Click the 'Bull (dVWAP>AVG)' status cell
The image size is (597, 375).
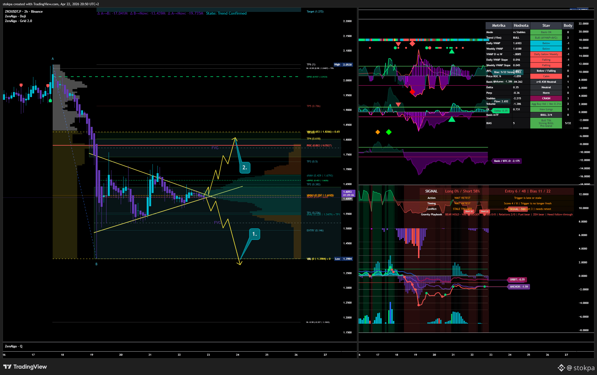click(546, 38)
